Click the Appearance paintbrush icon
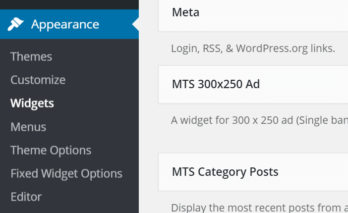Screen dimensions: 348x213 [15, 24]
